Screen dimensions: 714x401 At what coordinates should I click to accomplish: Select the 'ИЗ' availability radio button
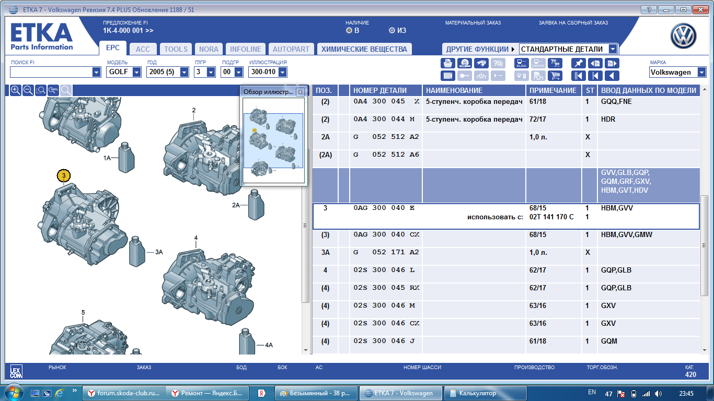coord(392,30)
